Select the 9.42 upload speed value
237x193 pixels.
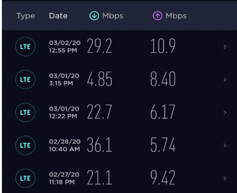163,177
